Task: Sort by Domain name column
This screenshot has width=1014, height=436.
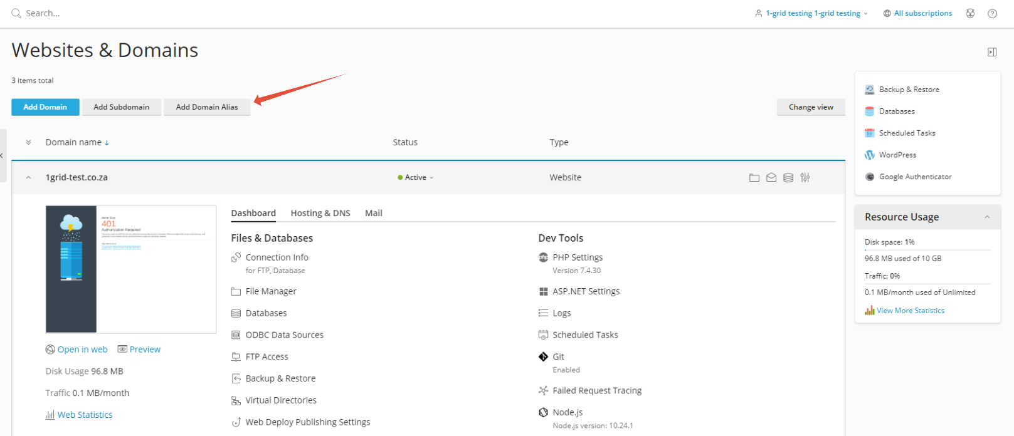Action: point(77,142)
